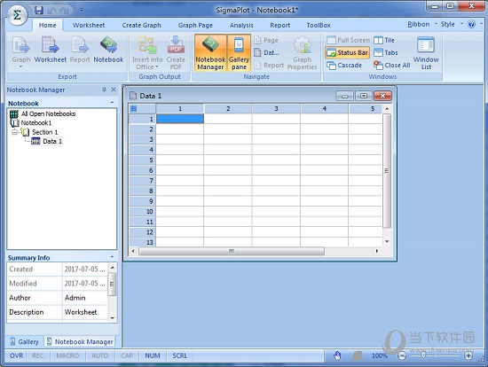Zoom in with the plus button

(x=468, y=355)
